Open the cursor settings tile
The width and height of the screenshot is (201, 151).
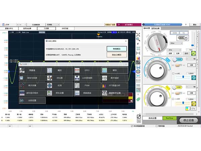32,100
